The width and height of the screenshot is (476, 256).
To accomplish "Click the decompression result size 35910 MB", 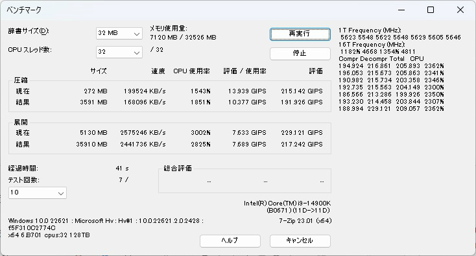I will [91, 144].
